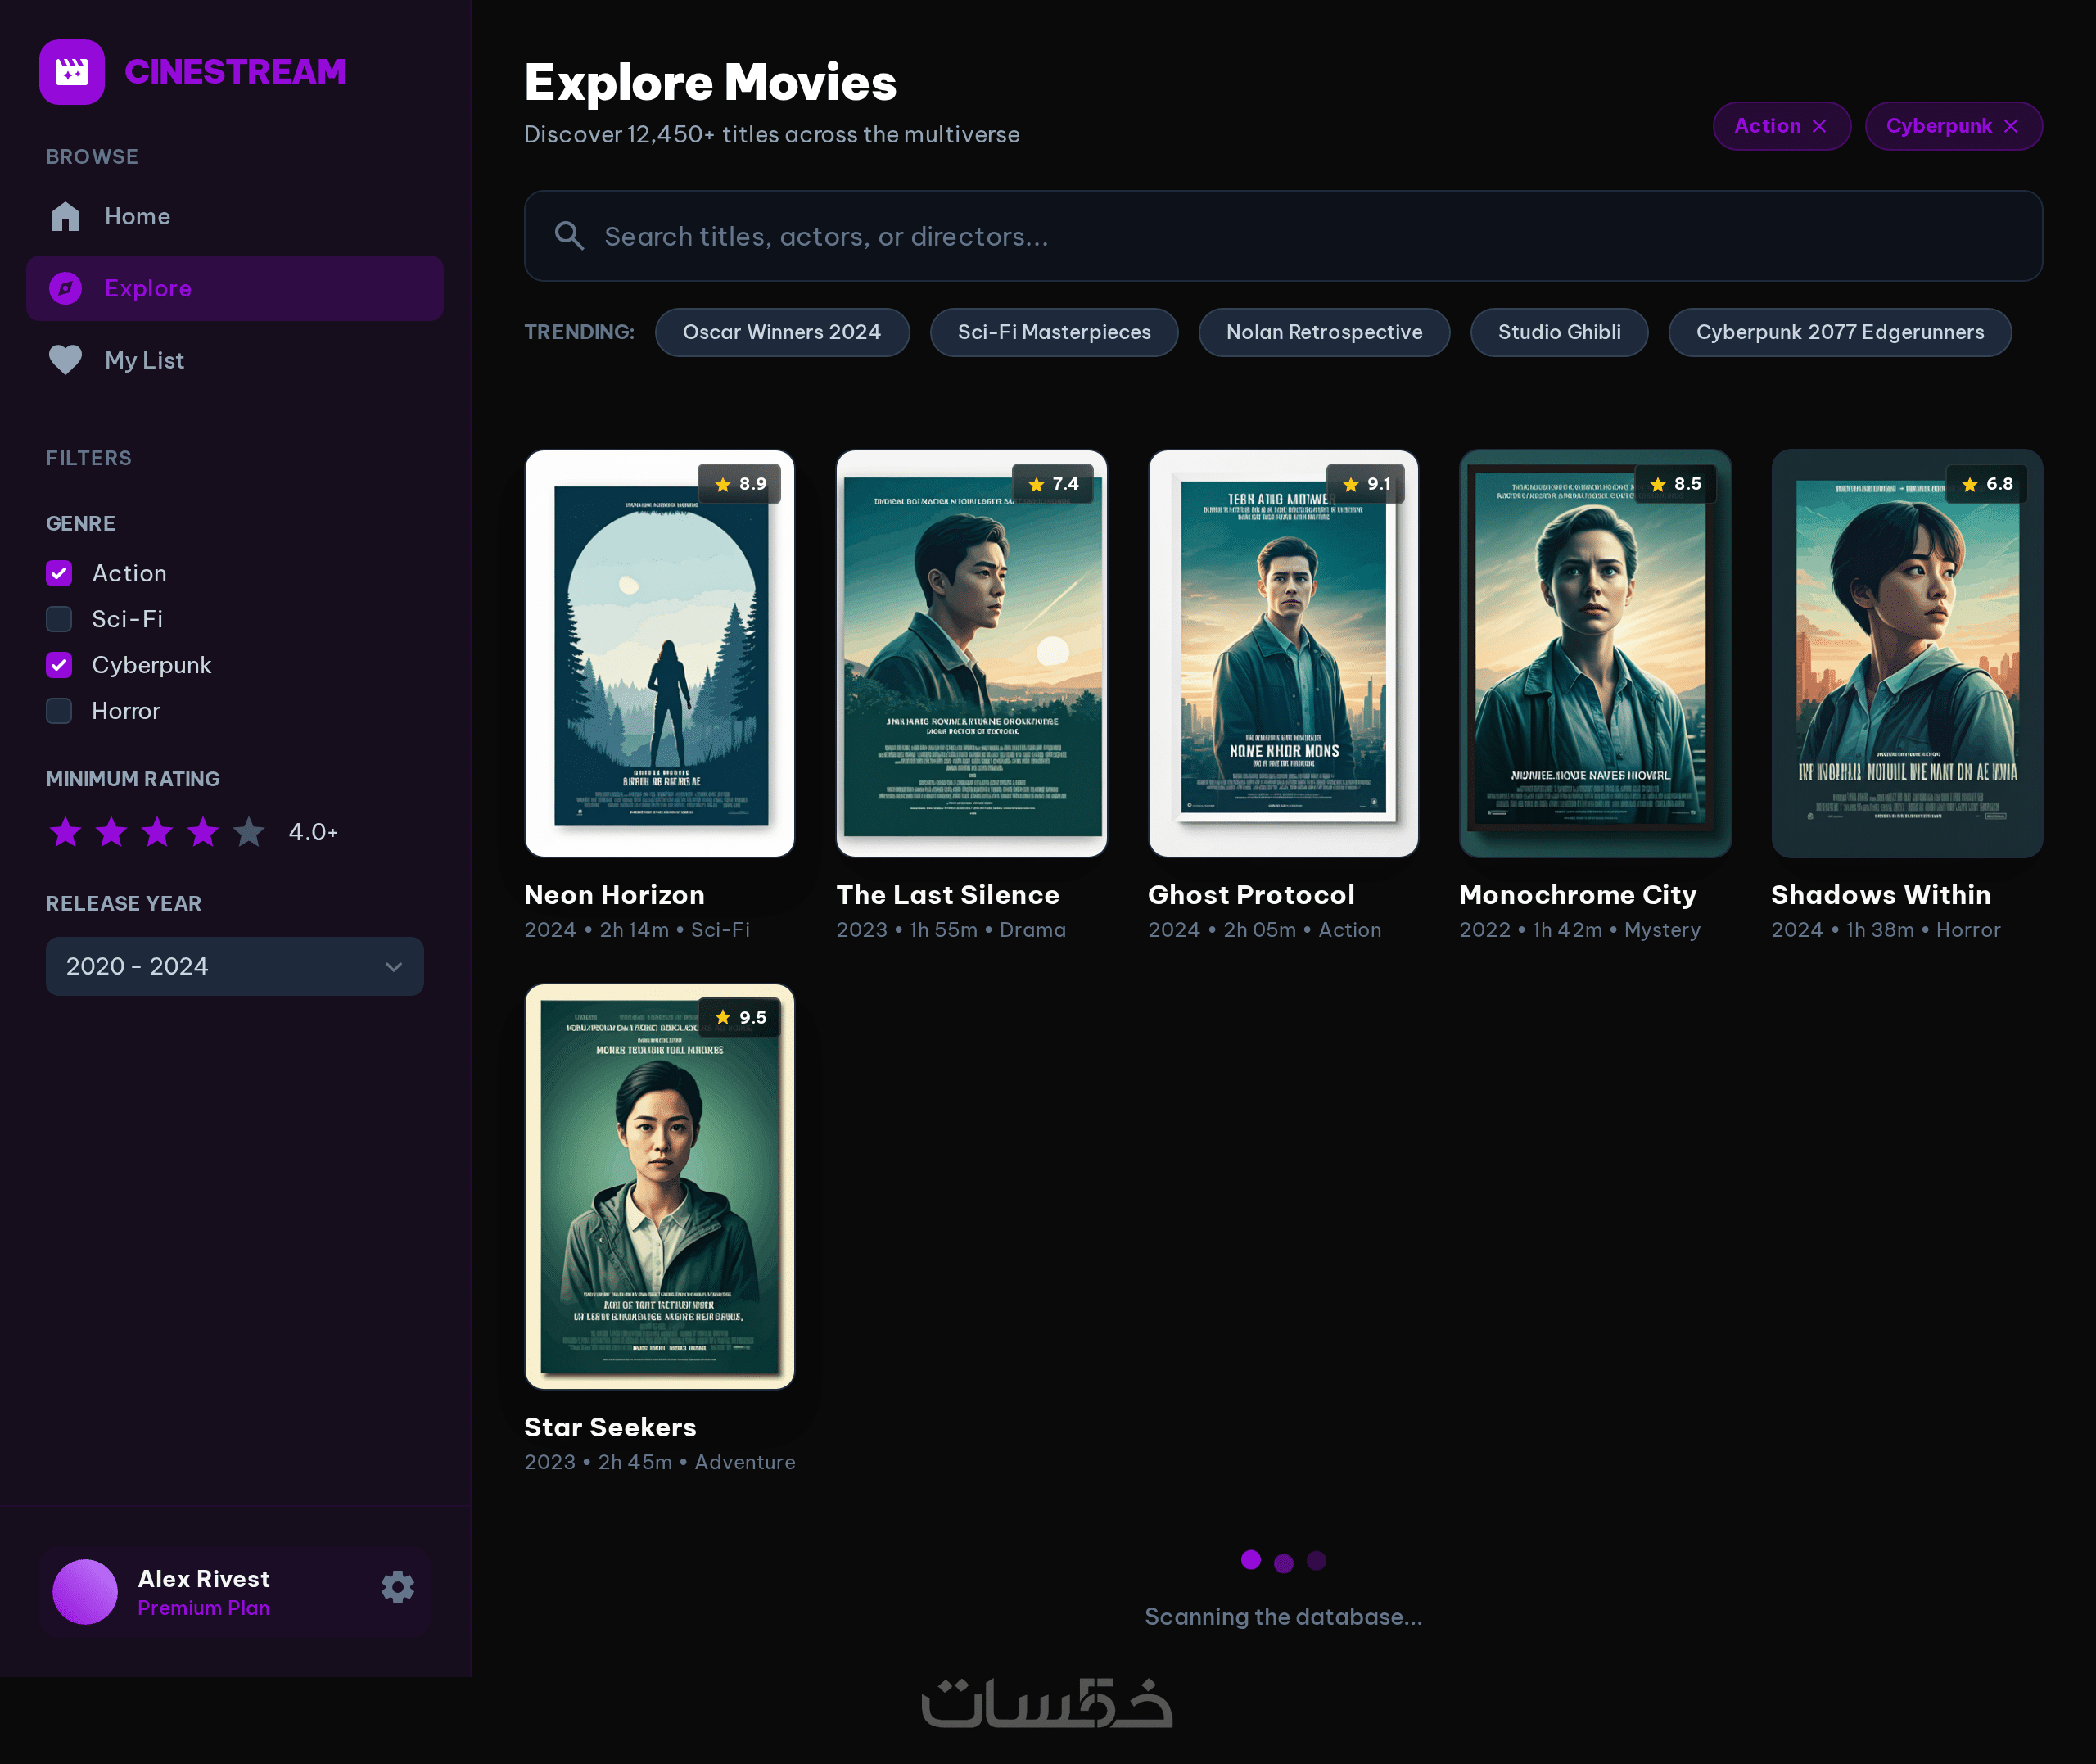This screenshot has height=1764, width=2096.
Task: Expand the release year 2020 - 2024 dropdown
Action: (235, 966)
